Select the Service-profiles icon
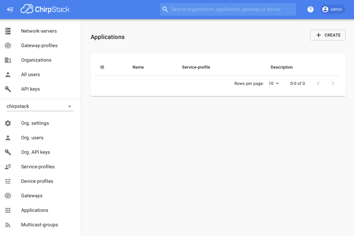This screenshot has width=354, height=236. 8,166
